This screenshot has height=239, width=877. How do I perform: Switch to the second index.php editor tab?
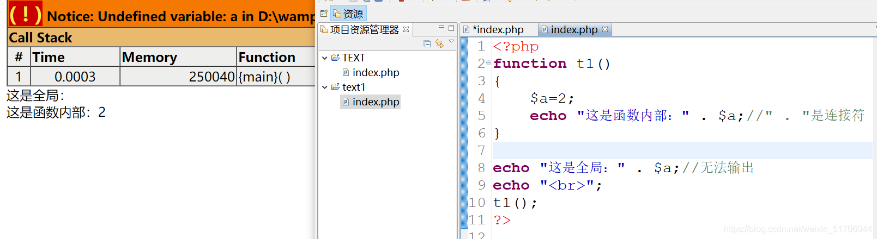[x=574, y=29]
